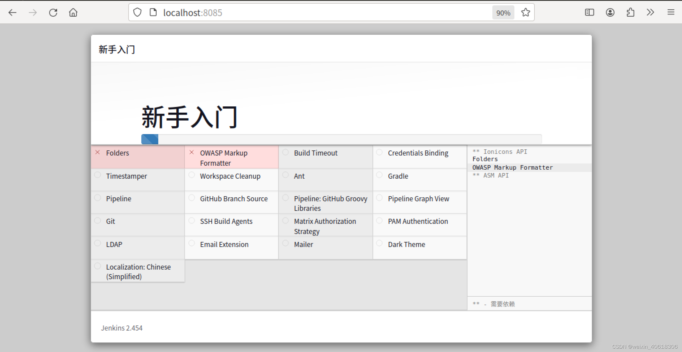Click 'OWASP Markup Formatter' in install log
This screenshot has height=352, width=682.
pyautogui.click(x=512, y=167)
